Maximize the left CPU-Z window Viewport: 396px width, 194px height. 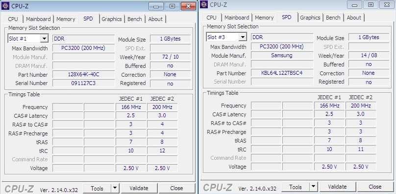click(x=172, y=6)
